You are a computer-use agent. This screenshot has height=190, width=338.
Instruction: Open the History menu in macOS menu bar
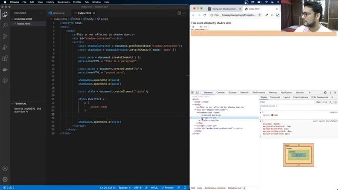point(50,2)
